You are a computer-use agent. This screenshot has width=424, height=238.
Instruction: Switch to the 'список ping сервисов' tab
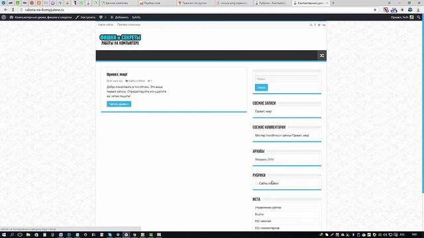(x=234, y=3)
